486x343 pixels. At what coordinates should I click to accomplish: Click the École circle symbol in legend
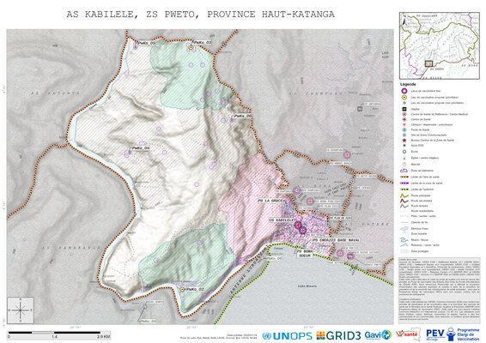pyautogui.click(x=404, y=152)
